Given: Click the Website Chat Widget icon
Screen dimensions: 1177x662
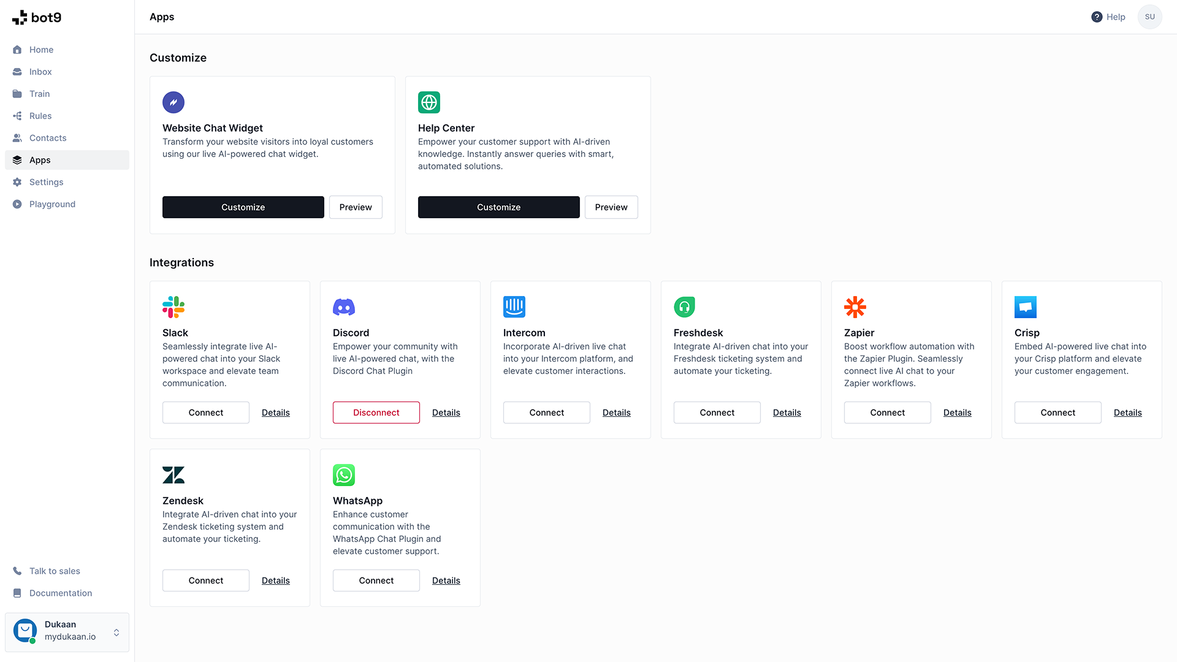Looking at the screenshot, I should (173, 102).
